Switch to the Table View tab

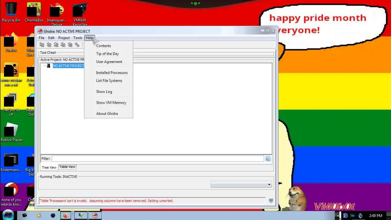68,167
